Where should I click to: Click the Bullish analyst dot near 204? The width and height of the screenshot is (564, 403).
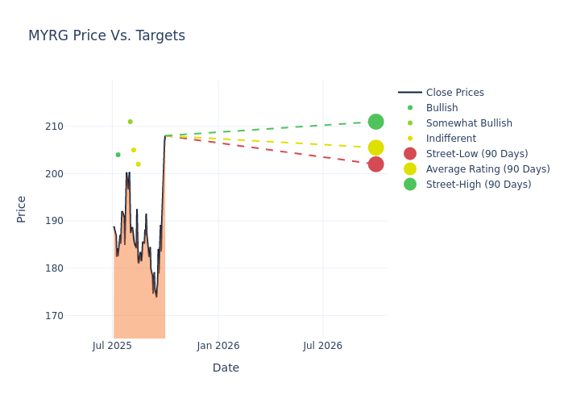[118, 155]
